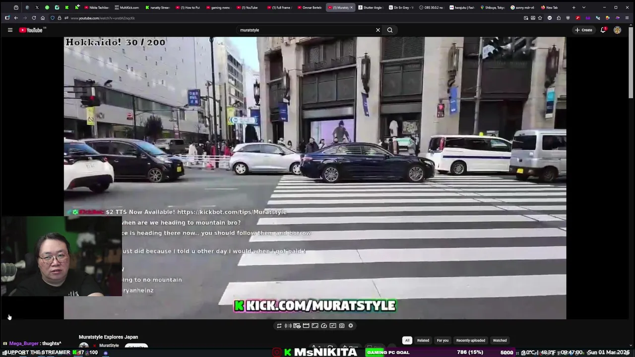Image resolution: width=635 pixels, height=357 pixels.
Task: Select the All filter chip
Action: point(407,341)
